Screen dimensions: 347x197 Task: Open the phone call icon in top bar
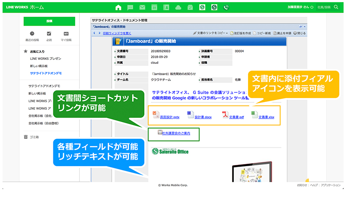pos(226,7)
